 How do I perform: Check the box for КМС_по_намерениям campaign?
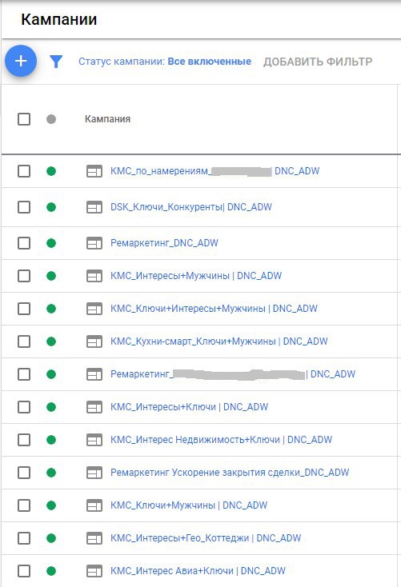[x=24, y=171]
